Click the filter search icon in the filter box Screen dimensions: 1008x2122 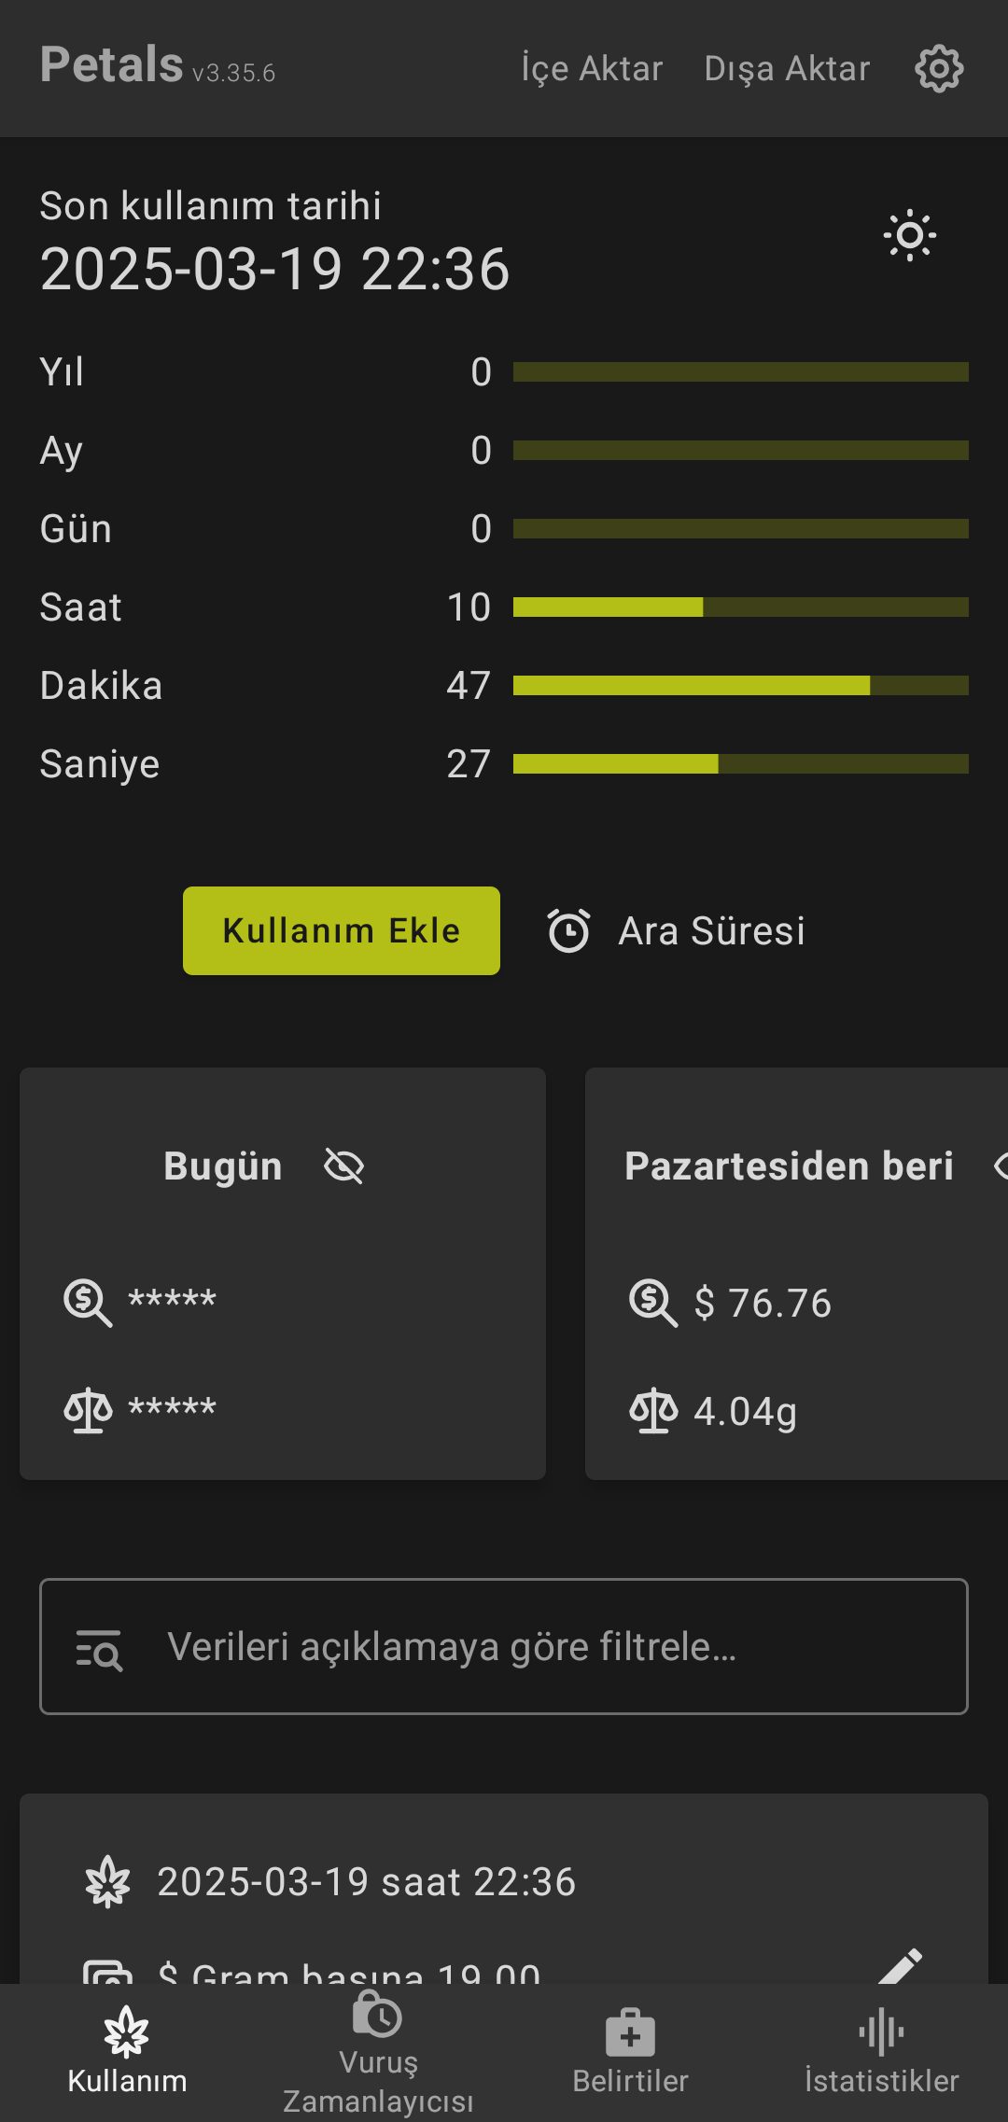(x=99, y=1649)
